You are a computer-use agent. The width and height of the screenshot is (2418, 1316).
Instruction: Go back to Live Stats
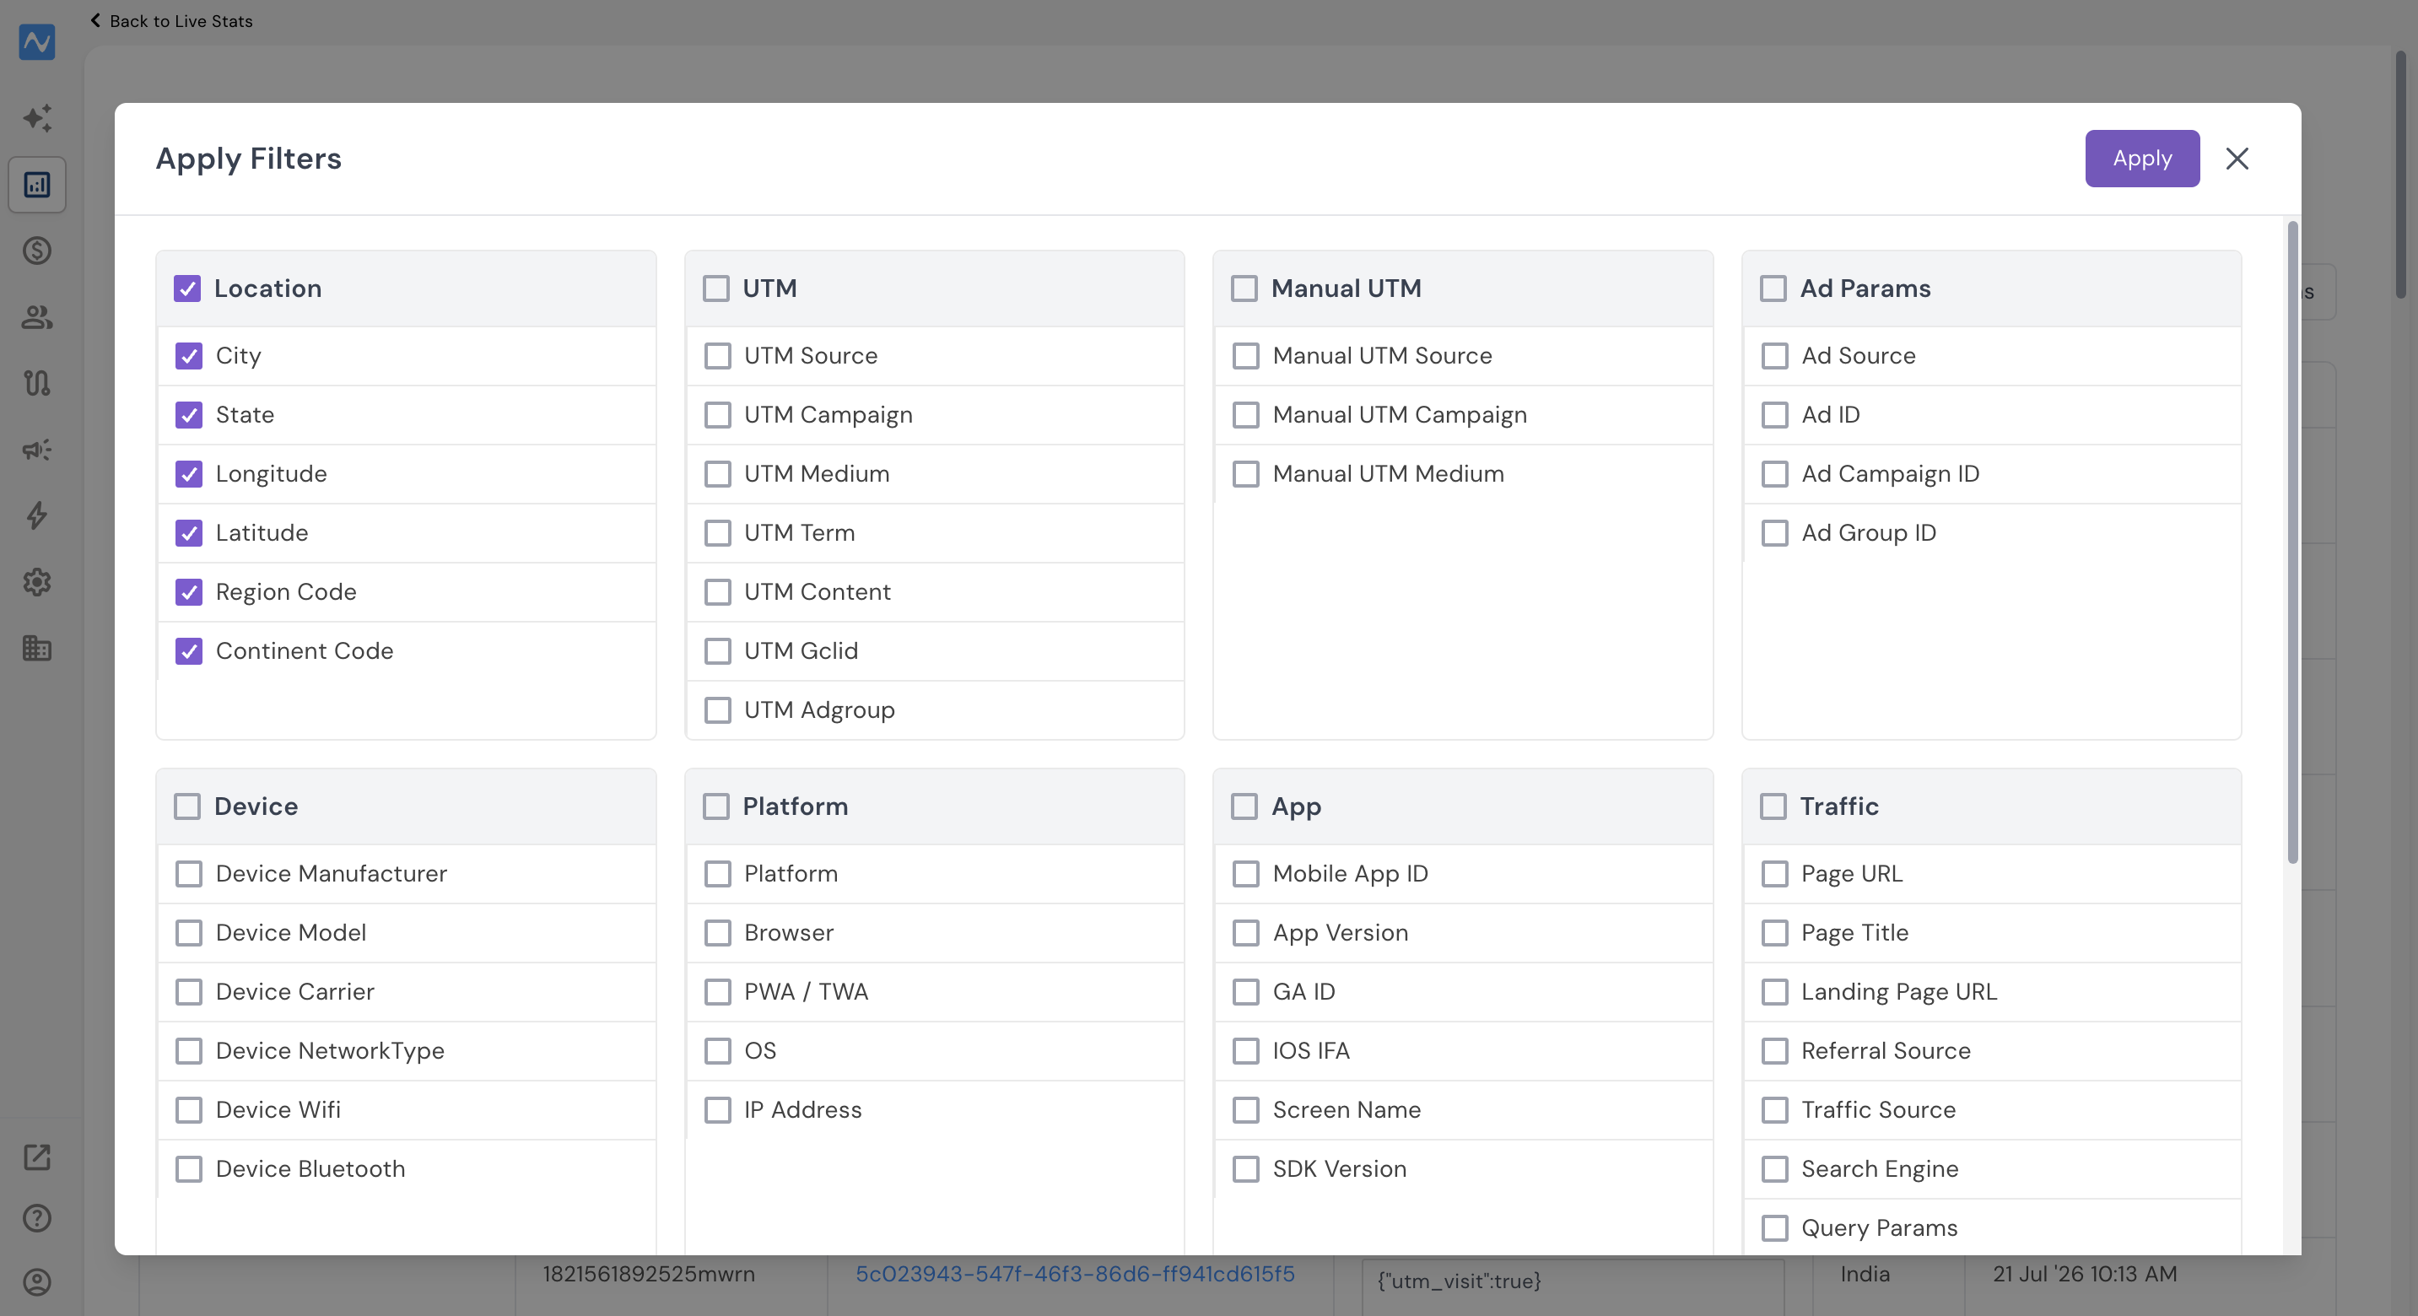172,20
